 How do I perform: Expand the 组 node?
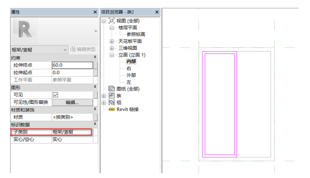[104, 103]
